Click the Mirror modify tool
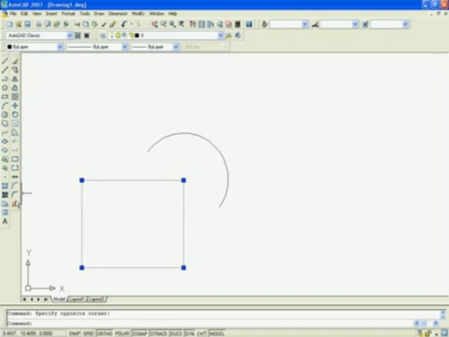Screen dimensions: 449x337 click(15, 79)
